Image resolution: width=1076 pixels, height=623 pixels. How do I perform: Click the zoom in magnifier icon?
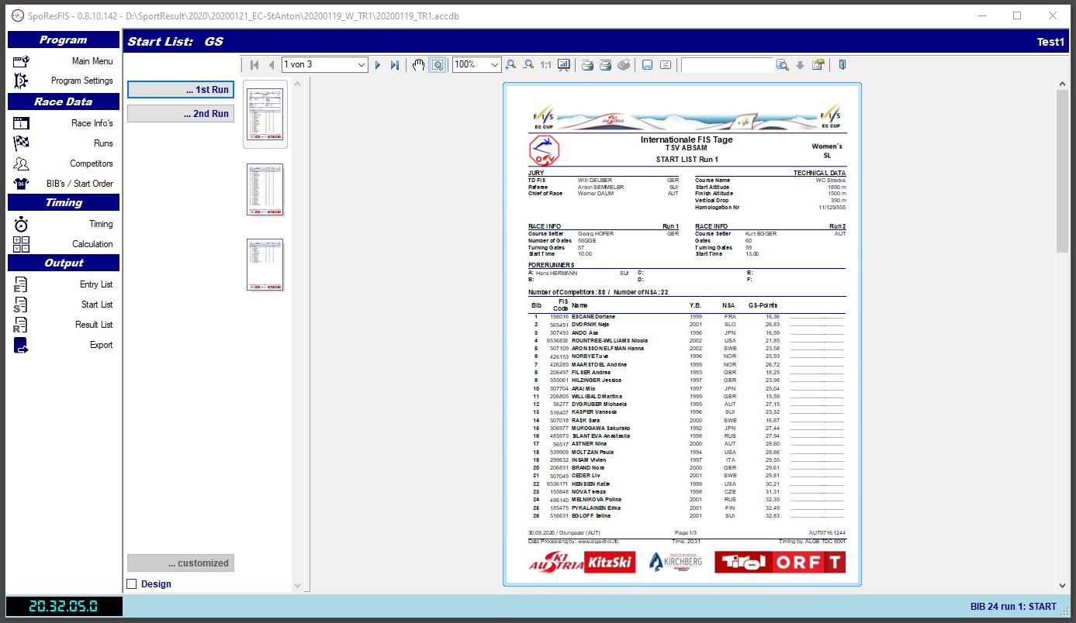tap(510, 65)
